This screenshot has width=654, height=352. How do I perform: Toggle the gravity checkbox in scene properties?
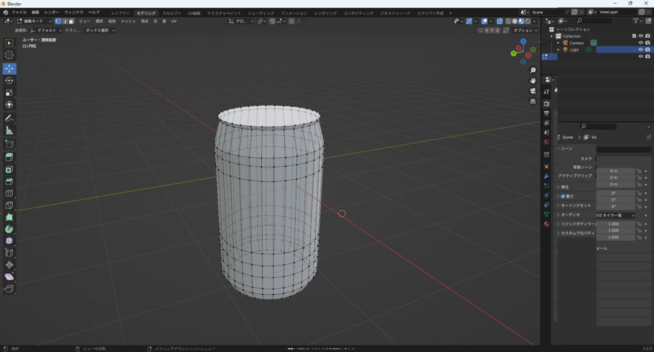(x=563, y=196)
